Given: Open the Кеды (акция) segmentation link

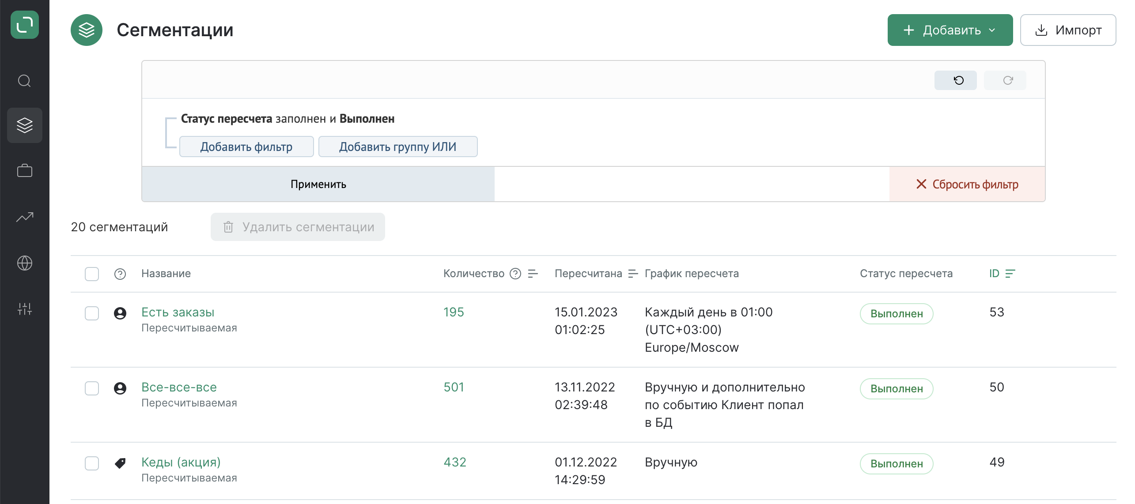Looking at the screenshot, I should pyautogui.click(x=181, y=462).
